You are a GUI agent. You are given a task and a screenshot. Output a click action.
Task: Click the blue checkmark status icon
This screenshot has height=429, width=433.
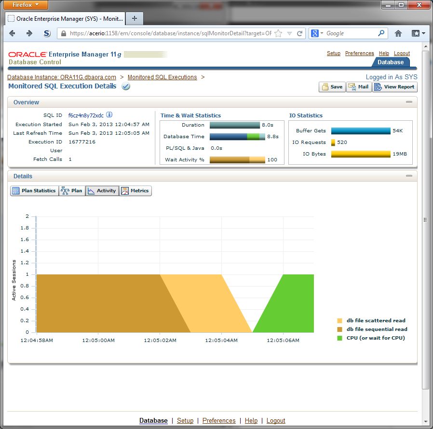(126, 86)
